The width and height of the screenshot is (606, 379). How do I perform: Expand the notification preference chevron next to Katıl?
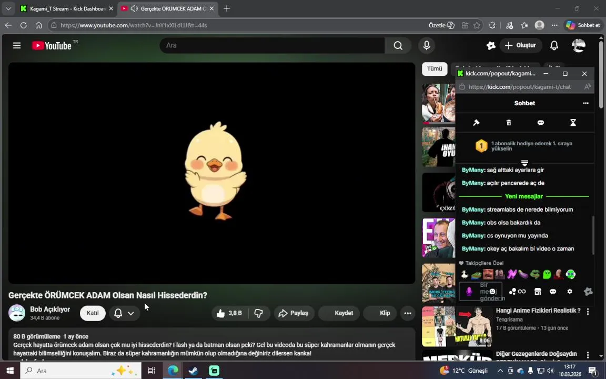click(131, 313)
